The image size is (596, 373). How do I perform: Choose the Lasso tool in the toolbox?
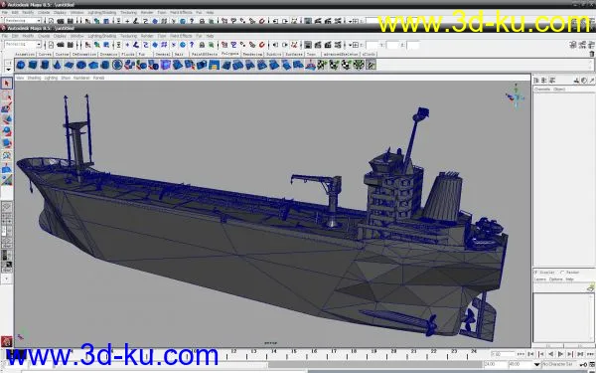click(7, 95)
